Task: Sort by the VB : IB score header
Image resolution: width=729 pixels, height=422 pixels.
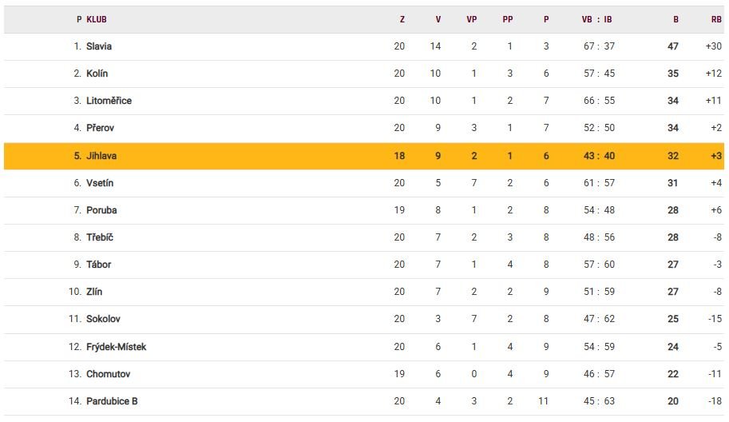Action: [x=597, y=19]
